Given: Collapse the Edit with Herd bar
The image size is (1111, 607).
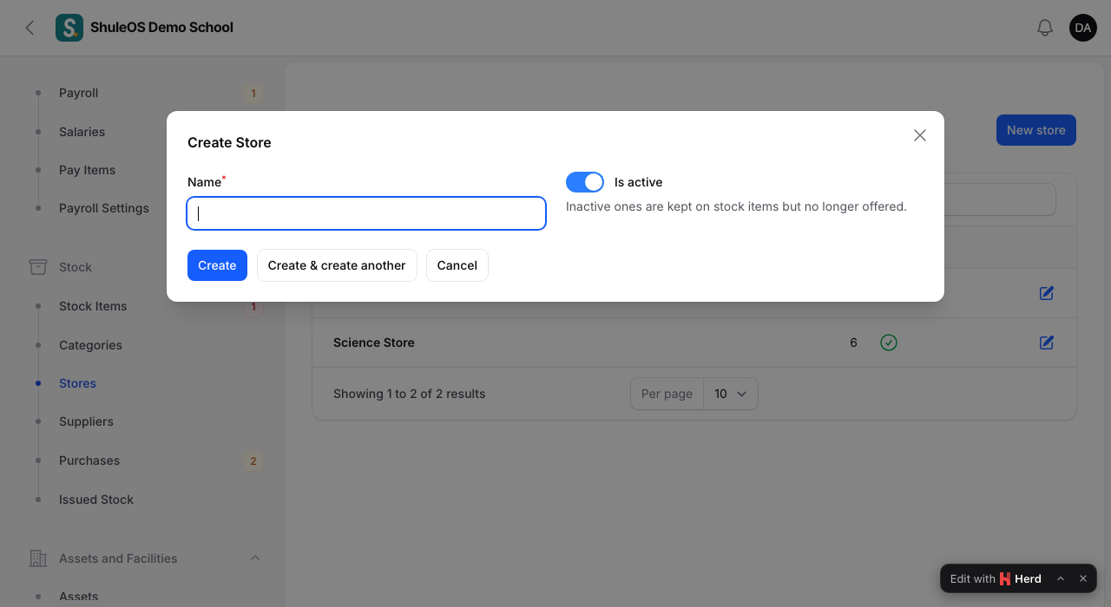Looking at the screenshot, I should click(1061, 578).
